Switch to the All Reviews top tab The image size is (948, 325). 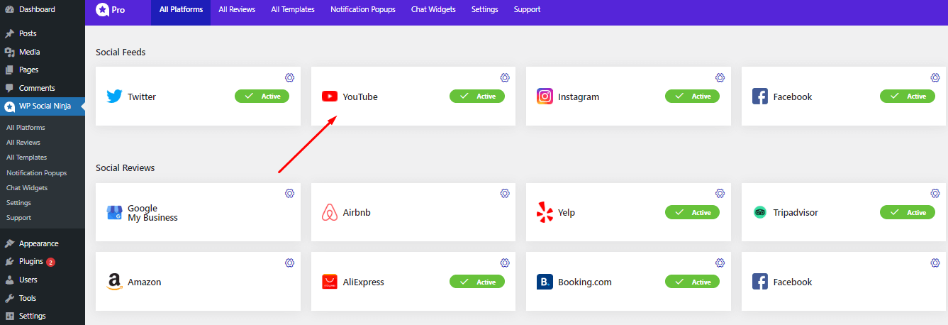237,10
